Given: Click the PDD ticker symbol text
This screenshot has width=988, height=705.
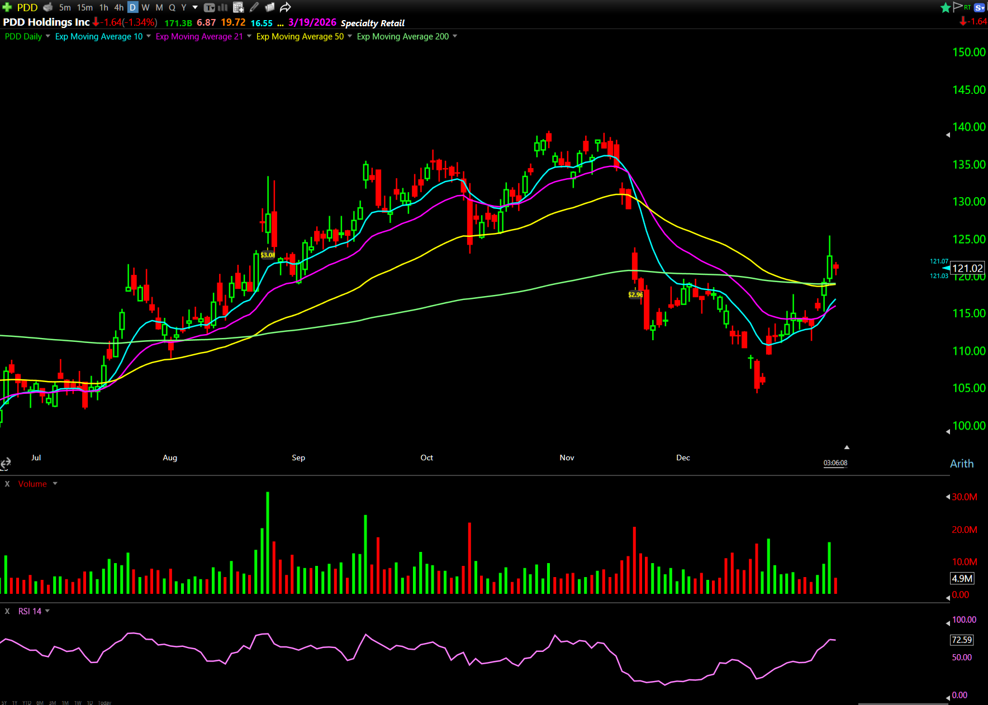Looking at the screenshot, I should pos(27,7).
